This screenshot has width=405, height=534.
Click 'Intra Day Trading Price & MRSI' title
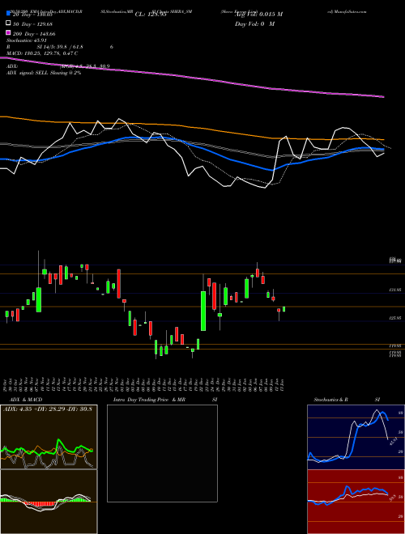click(x=165, y=400)
